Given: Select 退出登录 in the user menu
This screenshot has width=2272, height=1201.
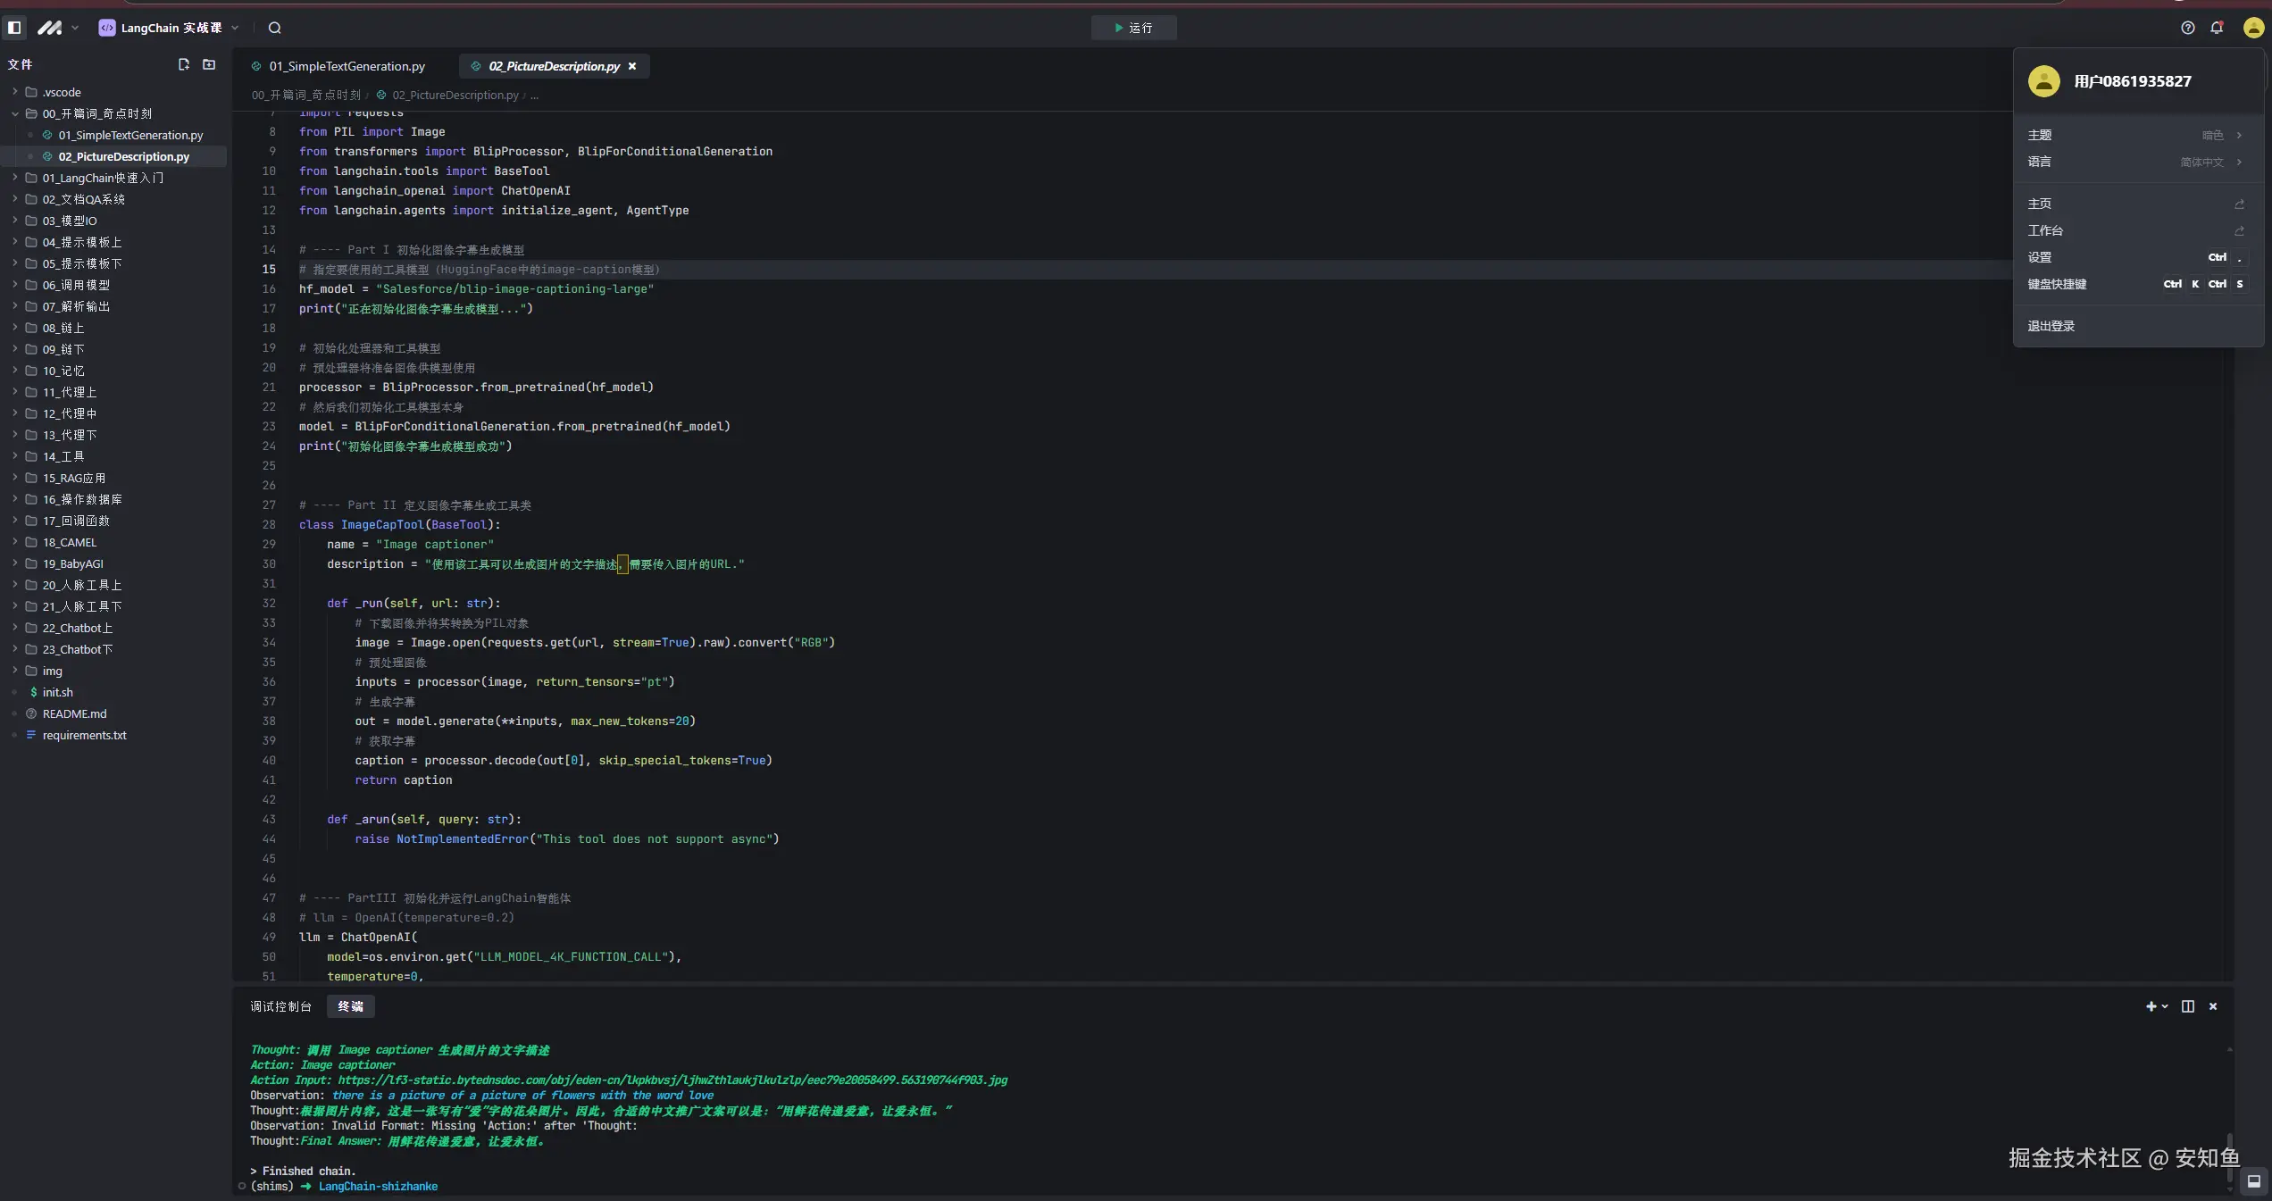Looking at the screenshot, I should point(2051,326).
